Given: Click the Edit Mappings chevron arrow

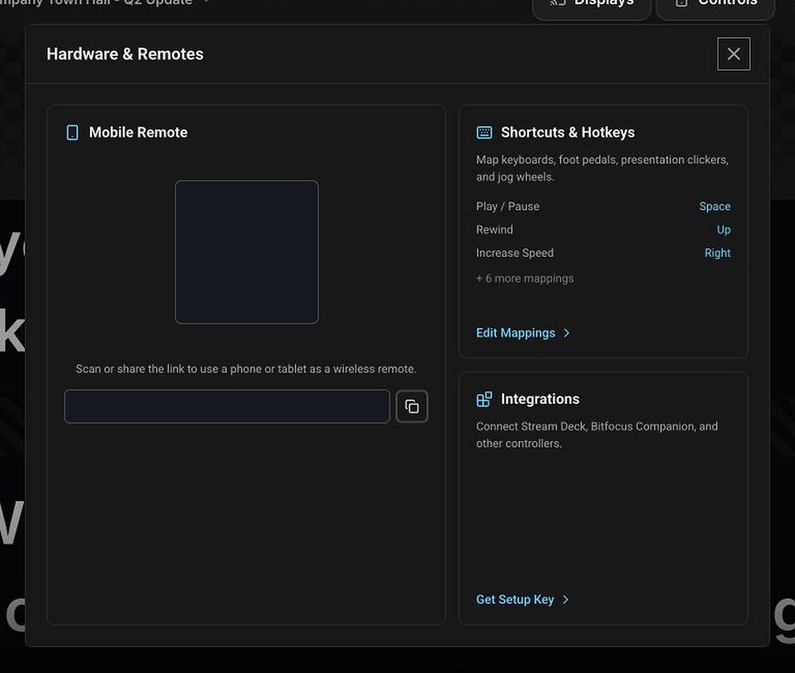Looking at the screenshot, I should [x=566, y=333].
